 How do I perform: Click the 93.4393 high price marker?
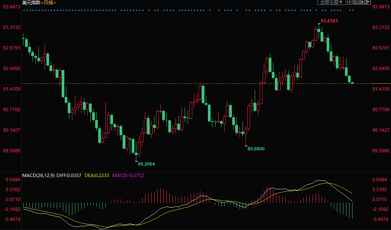tap(329, 21)
